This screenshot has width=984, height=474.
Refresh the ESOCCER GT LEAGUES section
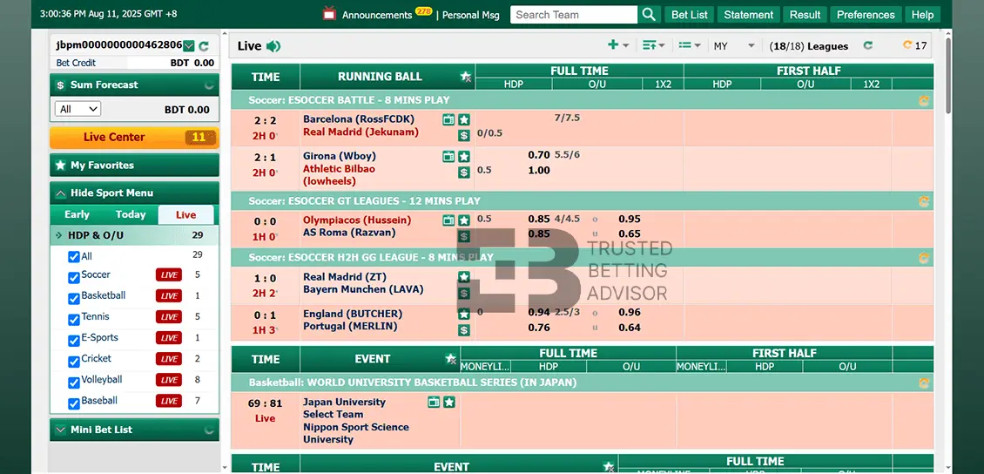point(924,201)
